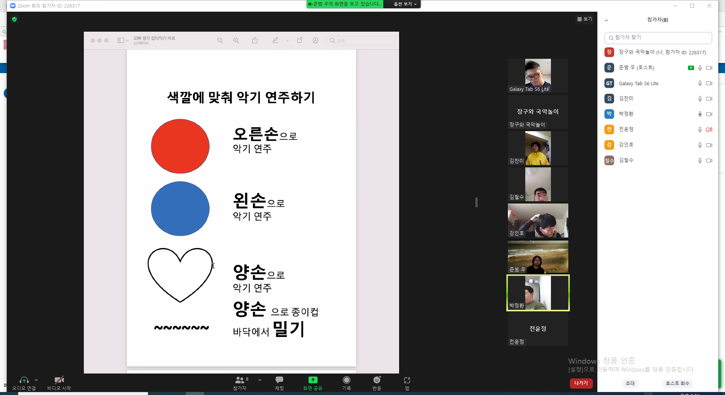Open the 앱 apps button
Viewport: 725px width, 395px height.
[407, 383]
